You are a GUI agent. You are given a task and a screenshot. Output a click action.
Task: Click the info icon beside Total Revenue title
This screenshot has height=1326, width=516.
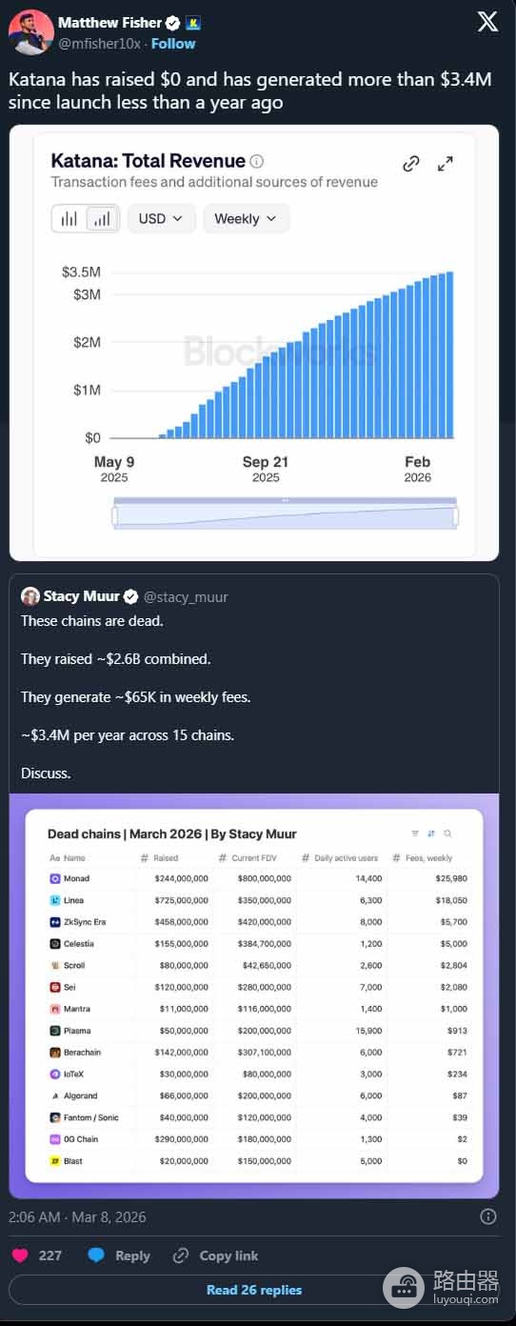[x=256, y=161]
